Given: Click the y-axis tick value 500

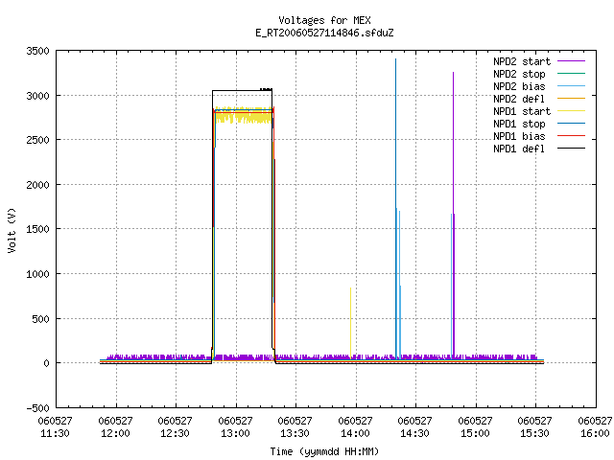Looking at the screenshot, I should point(40,319).
